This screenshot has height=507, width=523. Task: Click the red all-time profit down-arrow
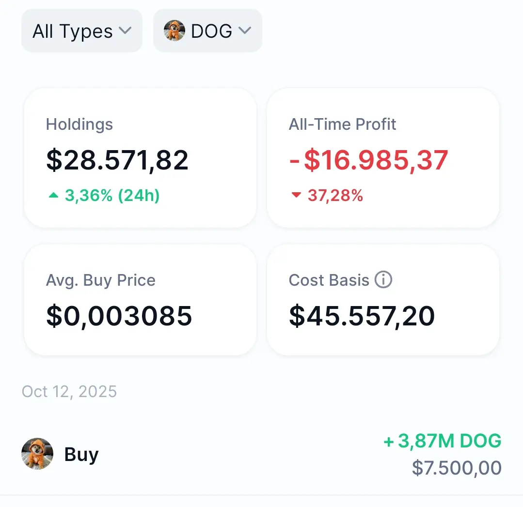(x=296, y=196)
